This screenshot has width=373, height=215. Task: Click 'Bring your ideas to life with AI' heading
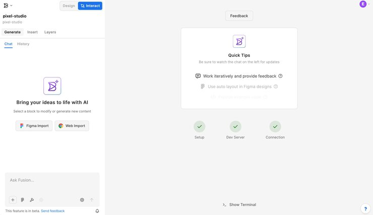click(x=52, y=102)
